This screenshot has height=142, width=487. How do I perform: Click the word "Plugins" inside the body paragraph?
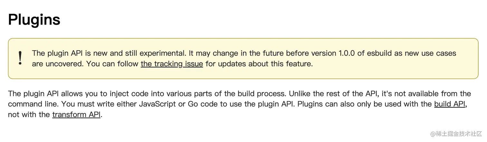point(310,104)
